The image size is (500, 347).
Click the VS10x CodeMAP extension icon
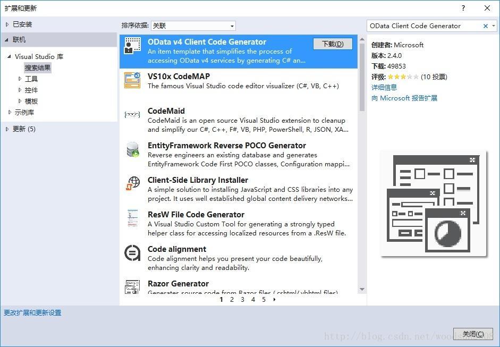(132, 80)
